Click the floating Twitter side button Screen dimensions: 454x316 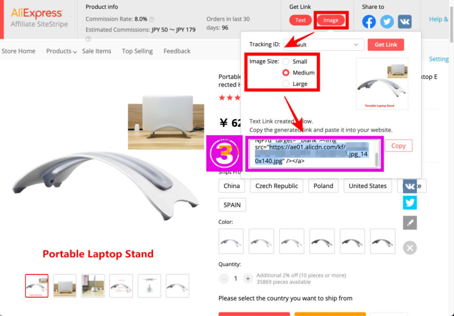point(410,202)
